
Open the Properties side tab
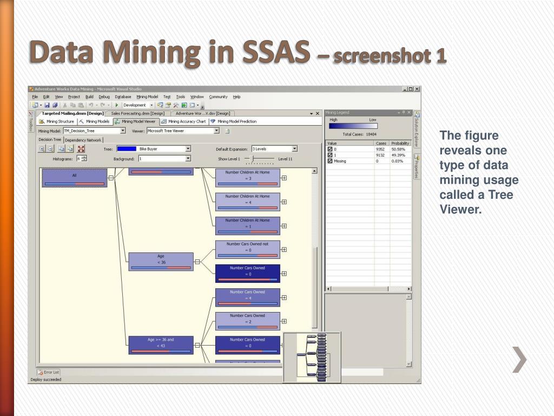pos(417,167)
